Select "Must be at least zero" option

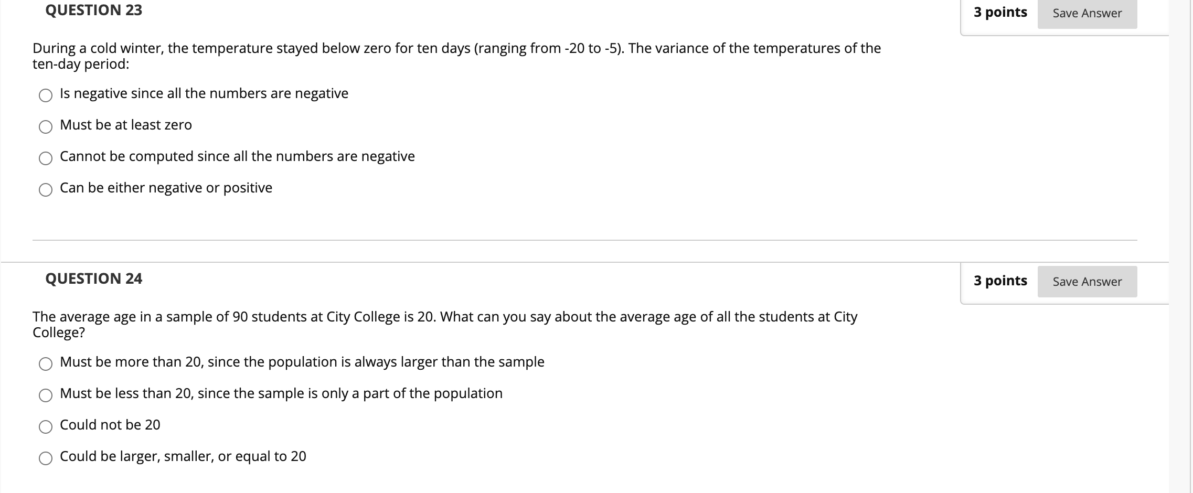[x=126, y=125]
